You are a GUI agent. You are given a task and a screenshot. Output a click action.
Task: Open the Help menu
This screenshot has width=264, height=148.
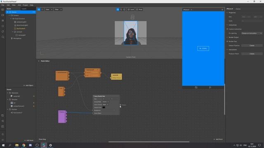[31, 5]
